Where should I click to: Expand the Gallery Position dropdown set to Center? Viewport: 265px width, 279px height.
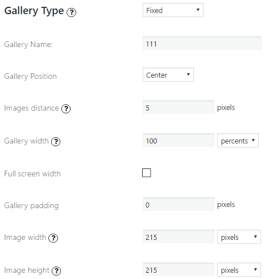tap(168, 75)
